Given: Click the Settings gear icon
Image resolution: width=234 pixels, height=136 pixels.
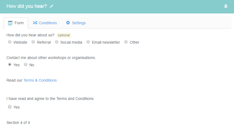Looking at the screenshot, I should pyautogui.click(x=68, y=23).
